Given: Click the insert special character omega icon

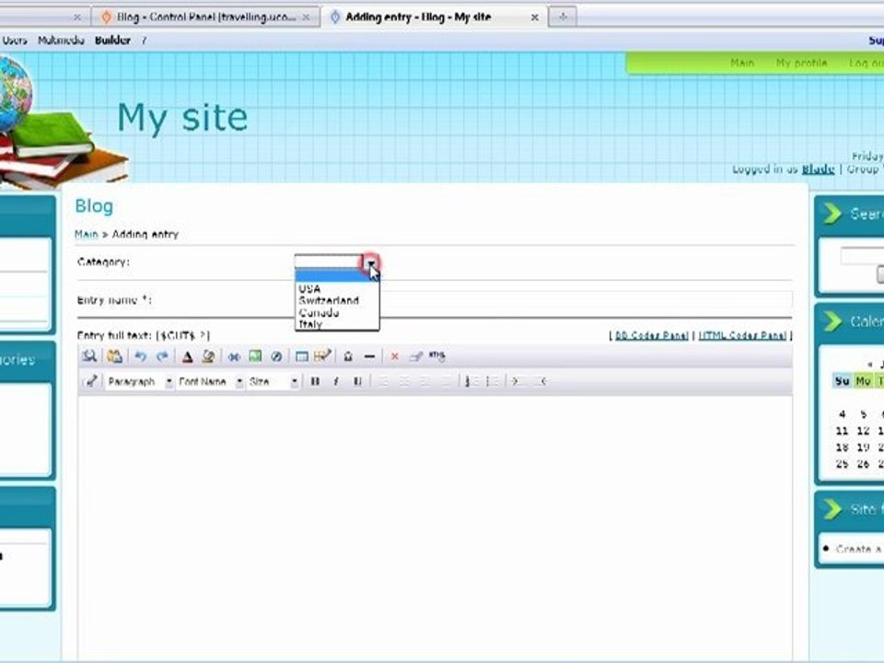Looking at the screenshot, I should (x=348, y=356).
